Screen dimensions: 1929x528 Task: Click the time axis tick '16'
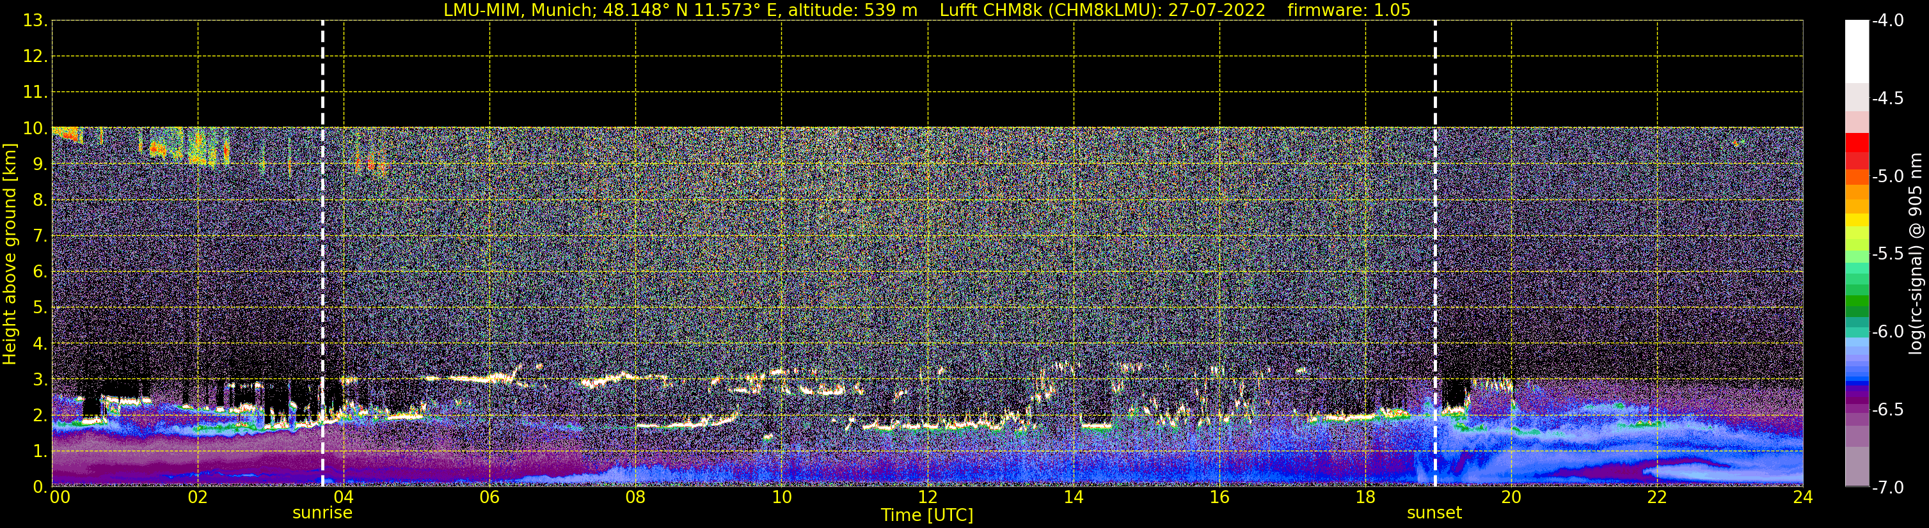tap(1220, 497)
